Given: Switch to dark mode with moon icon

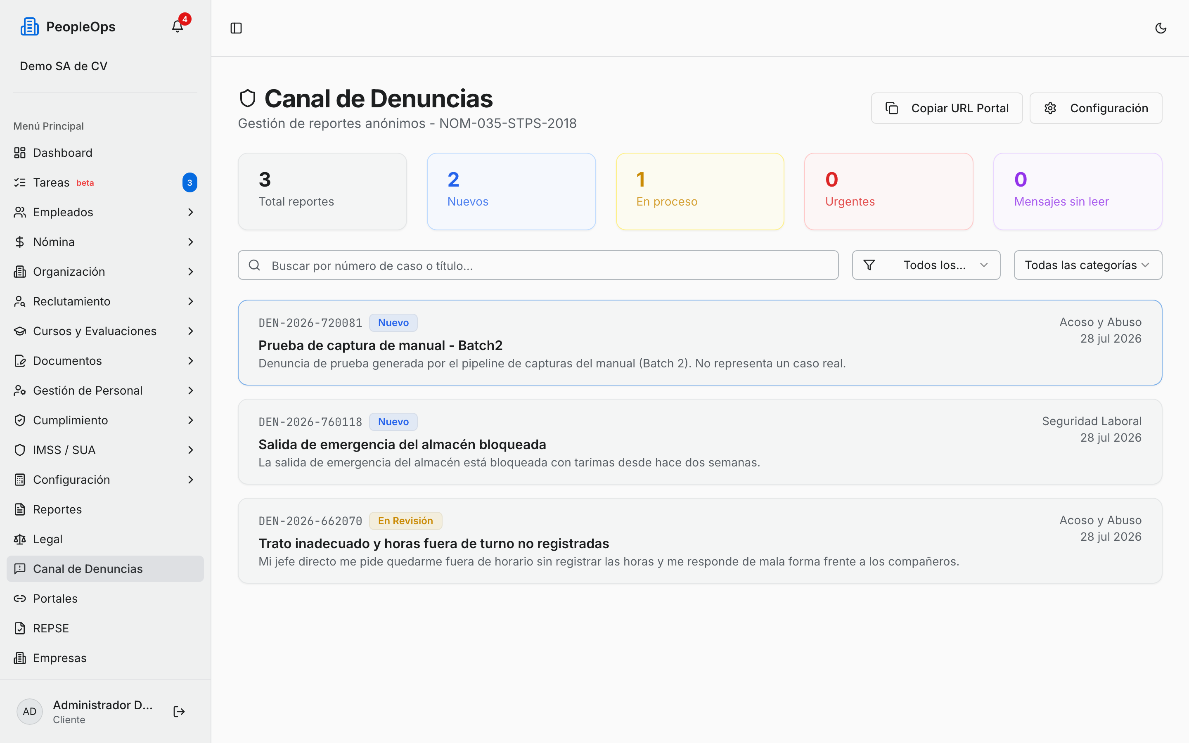Looking at the screenshot, I should click(1161, 28).
